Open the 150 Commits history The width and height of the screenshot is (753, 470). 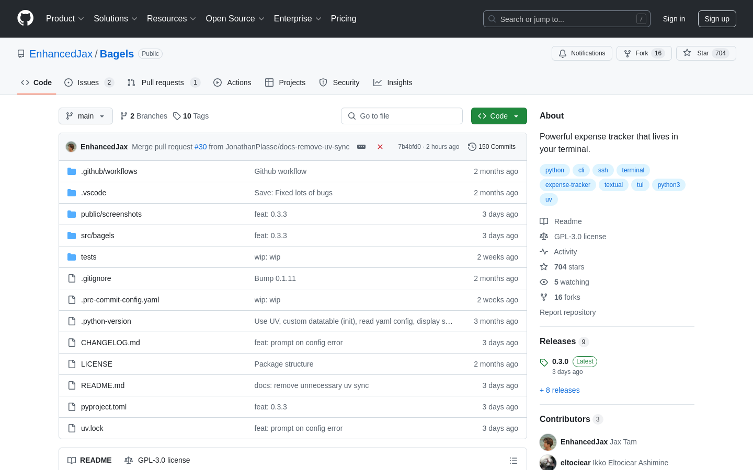(492, 147)
